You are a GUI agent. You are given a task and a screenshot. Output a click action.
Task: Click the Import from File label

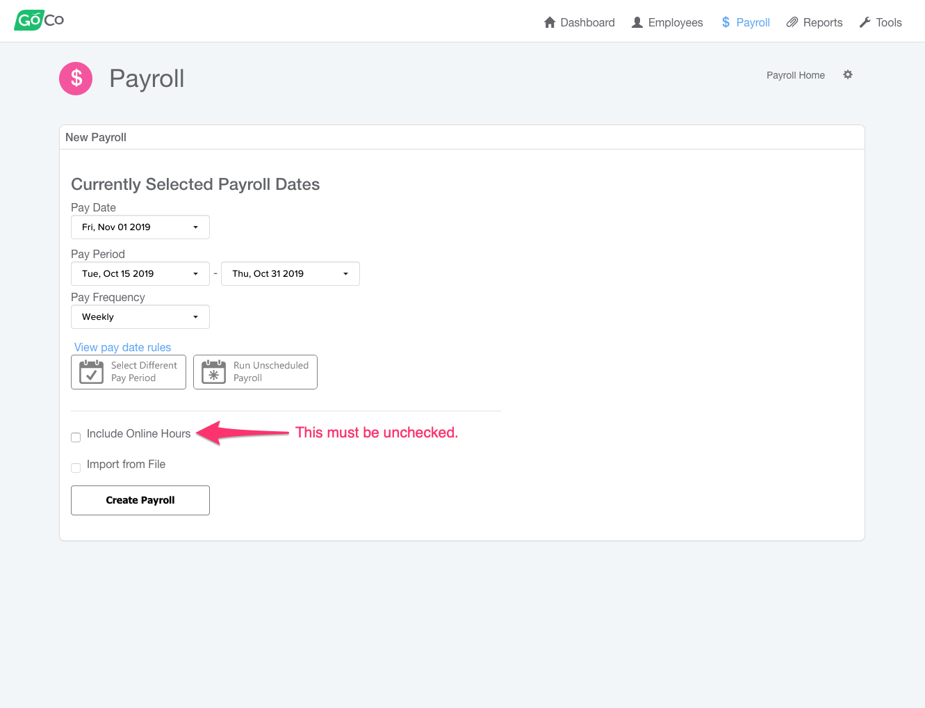pyautogui.click(x=126, y=464)
